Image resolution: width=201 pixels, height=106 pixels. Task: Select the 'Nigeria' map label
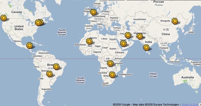97,52
